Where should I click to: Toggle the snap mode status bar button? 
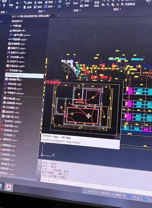[129, 196]
